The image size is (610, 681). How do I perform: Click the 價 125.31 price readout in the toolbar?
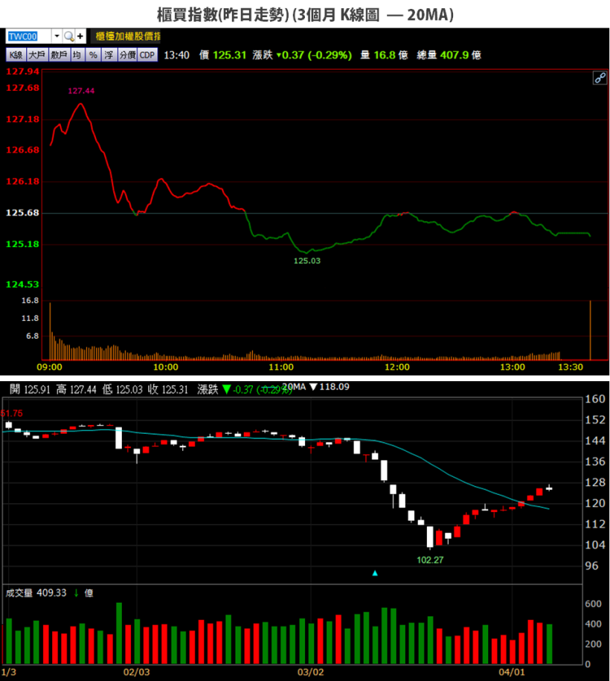pyautogui.click(x=222, y=55)
